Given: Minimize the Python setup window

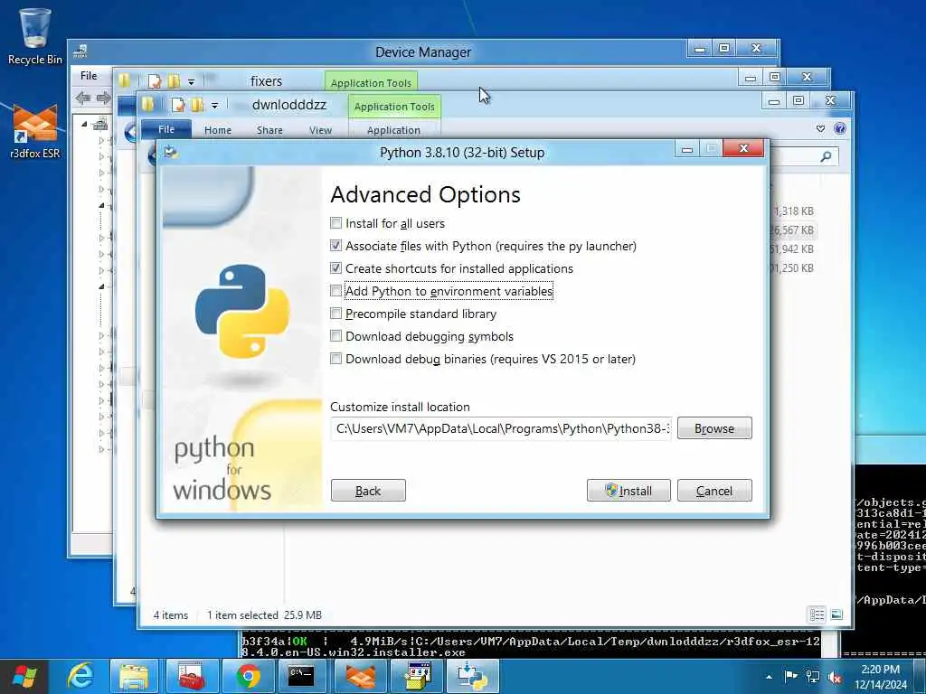Looking at the screenshot, I should 687,150.
